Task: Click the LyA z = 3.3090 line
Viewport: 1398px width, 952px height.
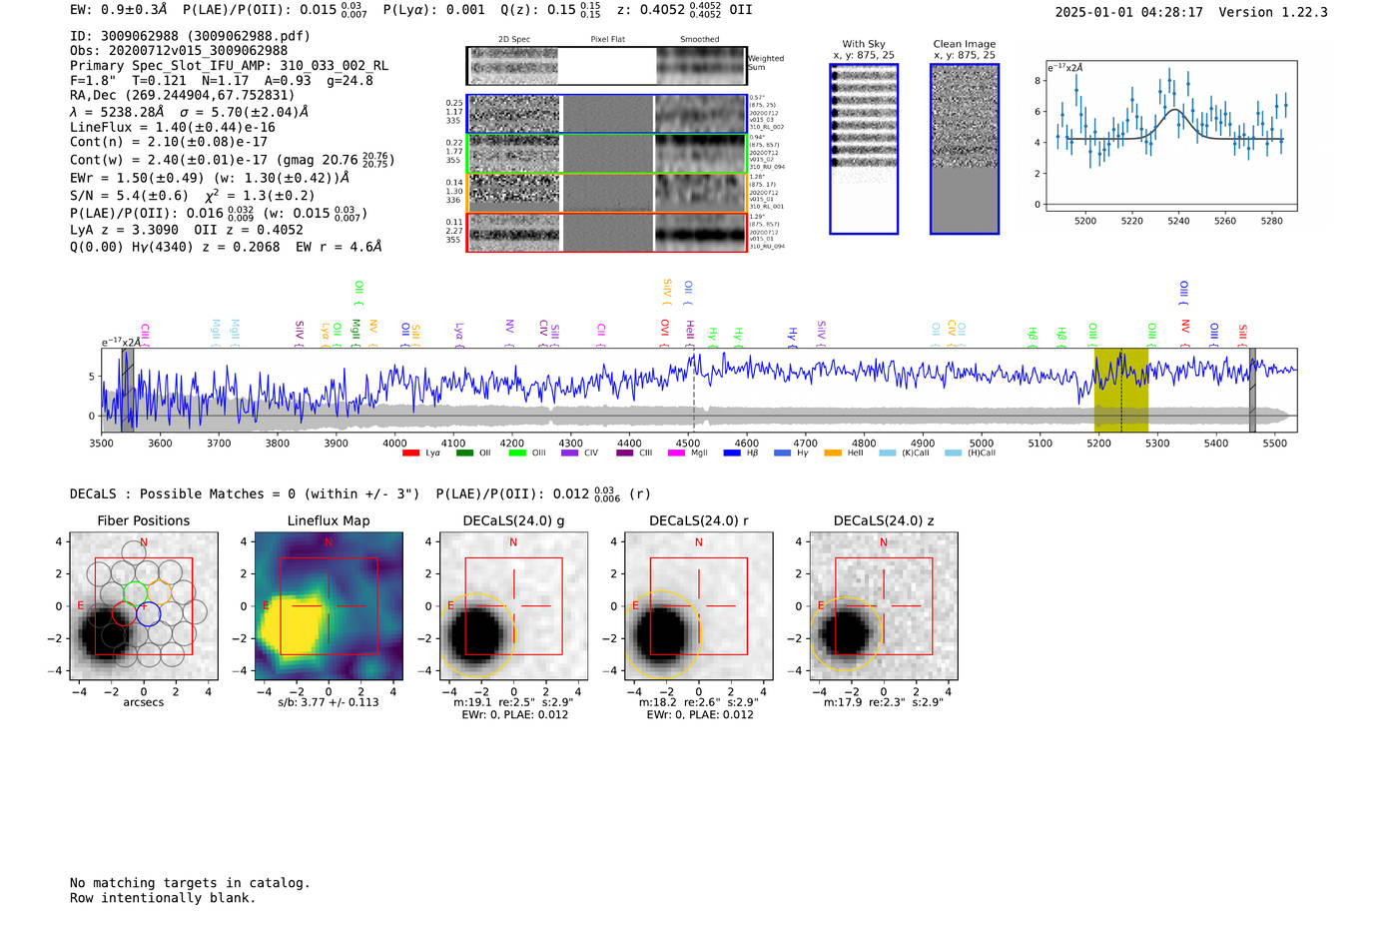Action: click(x=187, y=230)
